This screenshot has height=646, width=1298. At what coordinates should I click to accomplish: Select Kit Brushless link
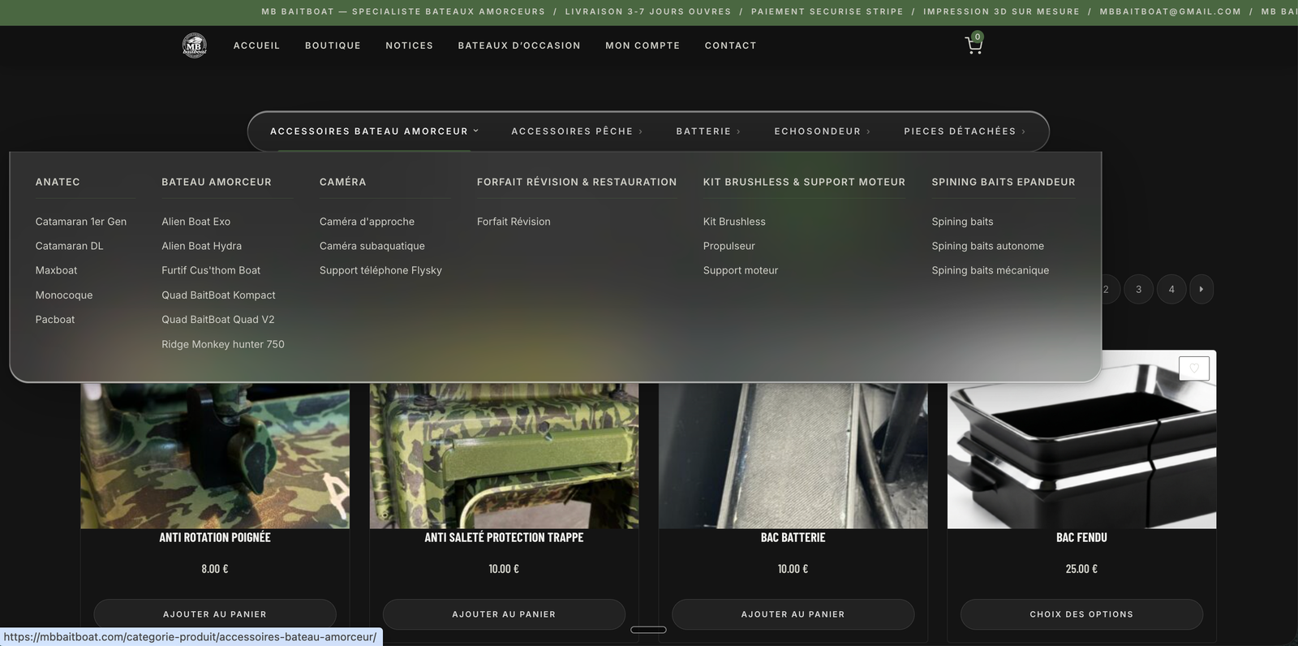tap(734, 222)
